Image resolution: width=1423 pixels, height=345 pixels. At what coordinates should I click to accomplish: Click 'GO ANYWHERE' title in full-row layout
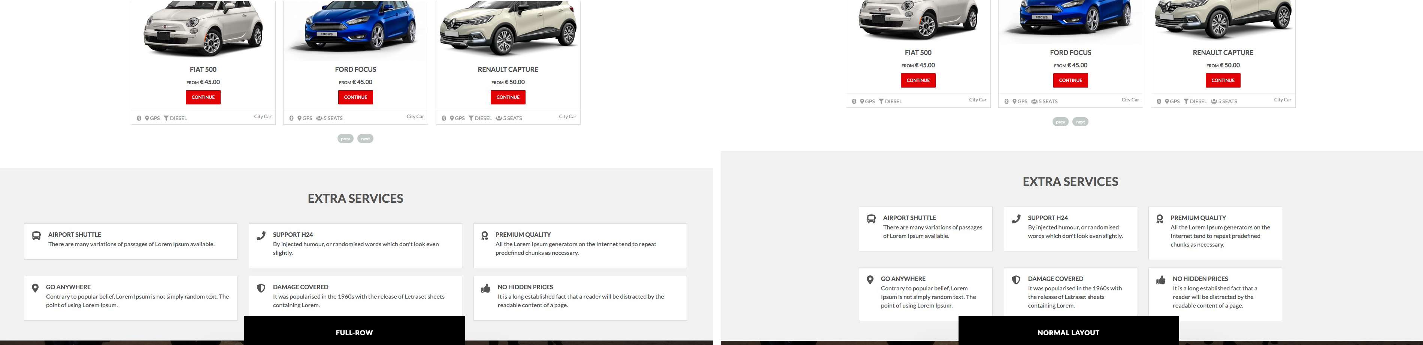click(x=68, y=287)
